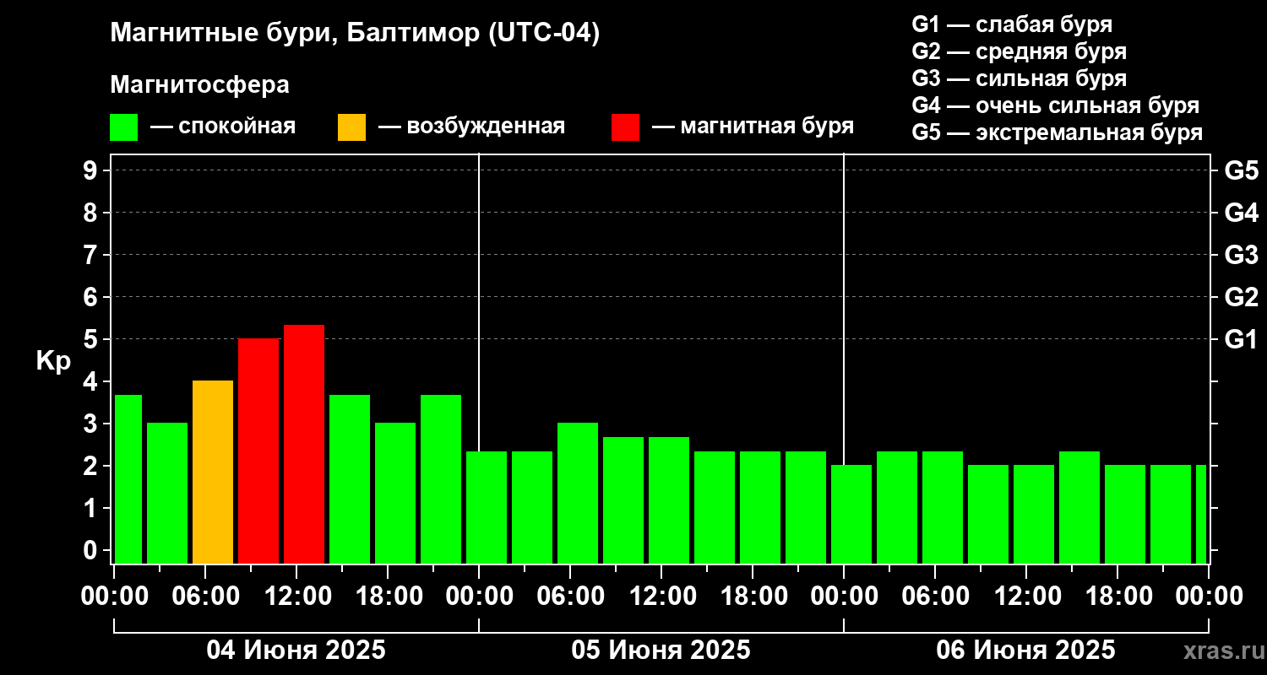Click the '8' label on the Kp axis
This screenshot has width=1267, height=675.
[92, 213]
